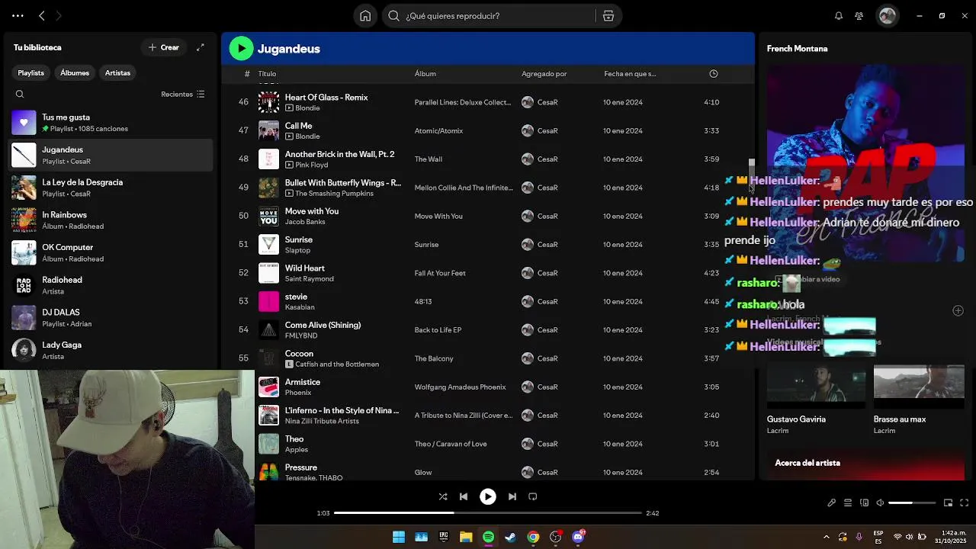
Task: Open Radiohead artist in the library
Action: pos(111,285)
